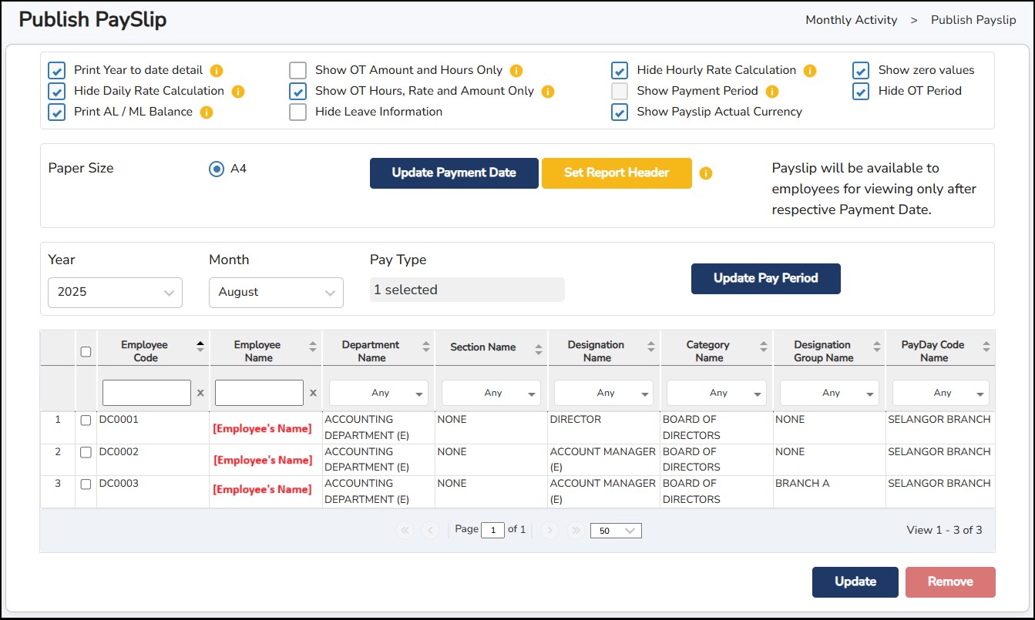Uncheck the Show zero values checkbox

click(x=861, y=71)
